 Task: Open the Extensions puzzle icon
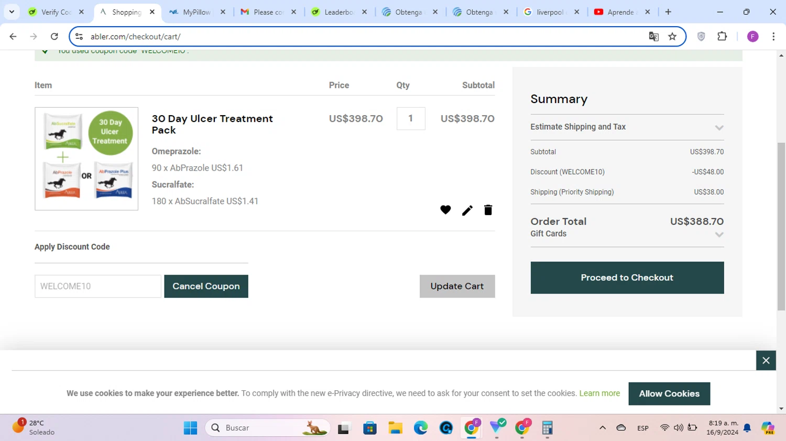click(x=722, y=37)
